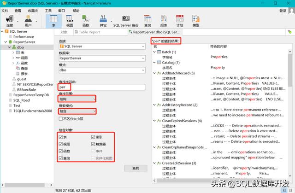The height and width of the screenshot is (193, 295).
Task: Click the green icon right of the tab bar
Action: tap(290, 32)
